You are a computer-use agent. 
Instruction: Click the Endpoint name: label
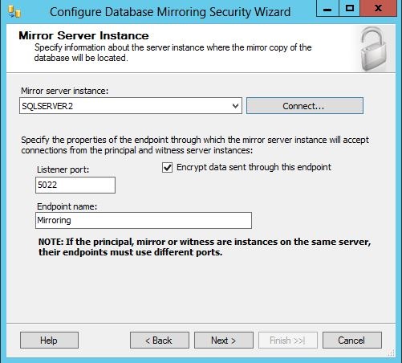pyautogui.click(x=67, y=206)
